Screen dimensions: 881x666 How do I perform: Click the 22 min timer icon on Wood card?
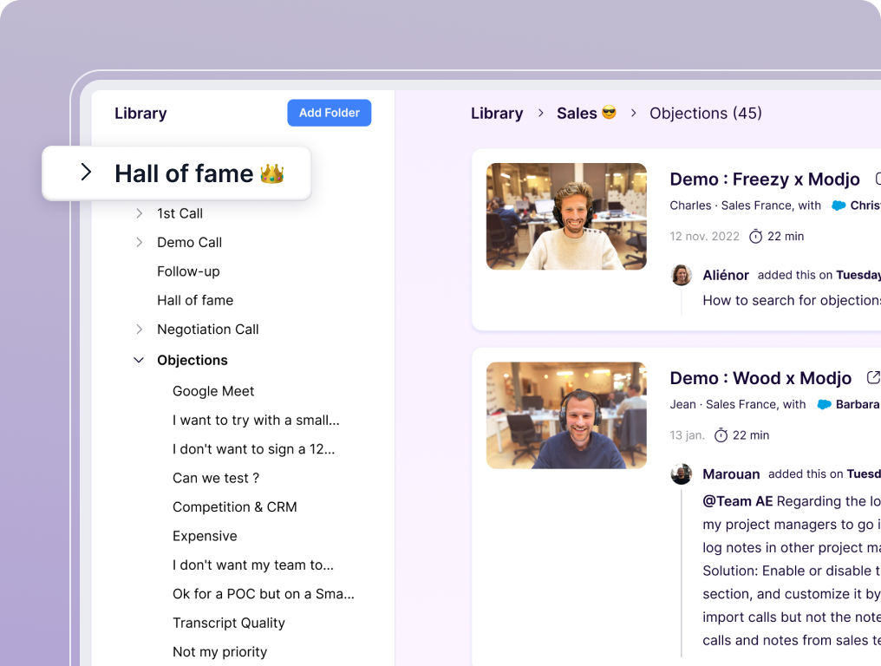(721, 435)
